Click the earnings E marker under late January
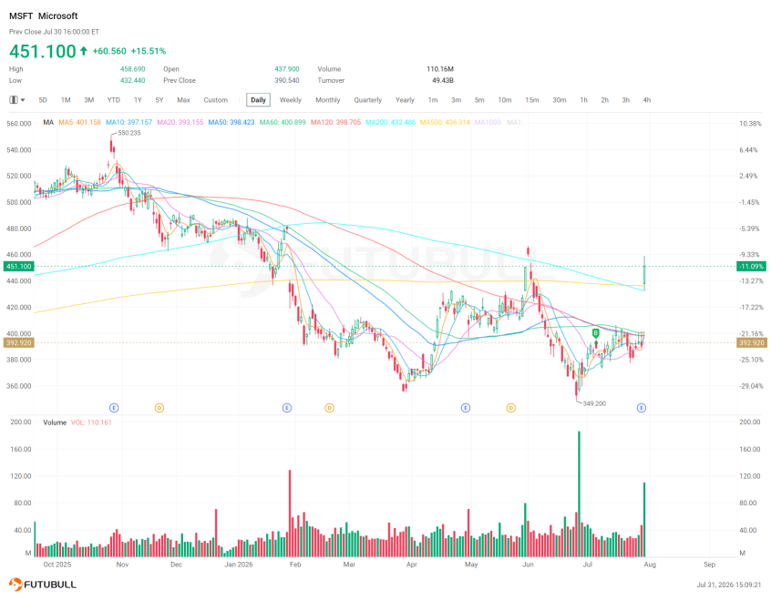The height and width of the screenshot is (600, 771). click(x=287, y=407)
